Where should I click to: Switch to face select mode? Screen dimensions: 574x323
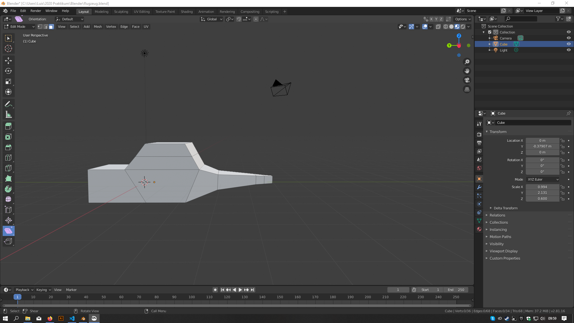click(x=51, y=27)
